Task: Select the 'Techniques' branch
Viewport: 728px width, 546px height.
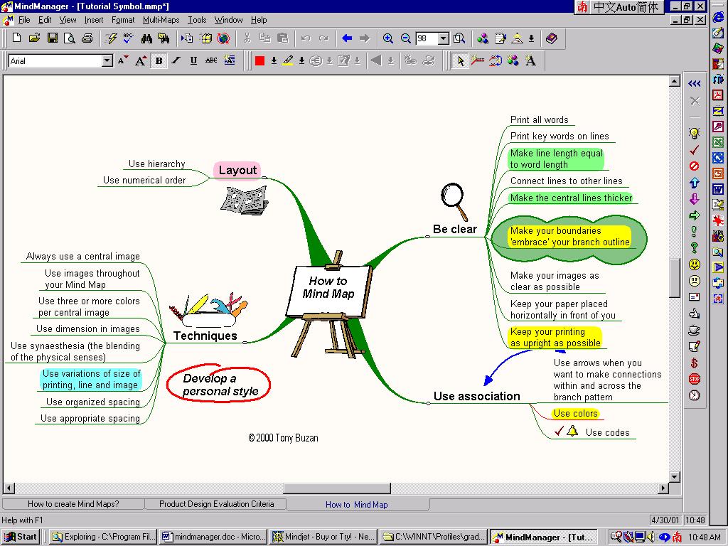Action: [x=205, y=336]
